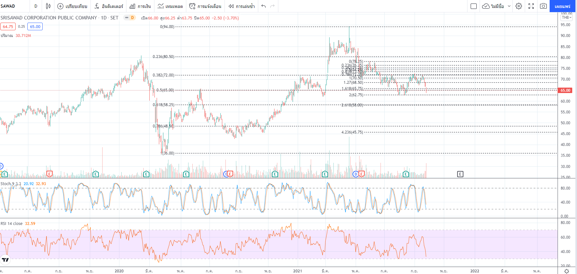Select the 1(36.00) Fibonacci level label

168,153
